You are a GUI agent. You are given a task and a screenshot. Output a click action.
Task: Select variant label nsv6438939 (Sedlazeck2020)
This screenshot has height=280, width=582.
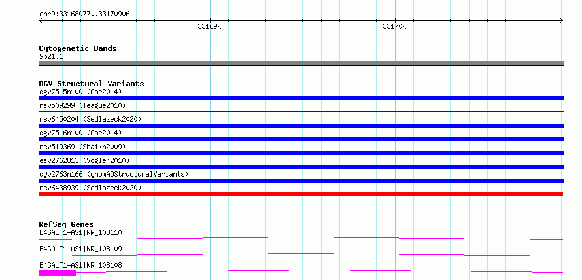[x=90, y=188]
